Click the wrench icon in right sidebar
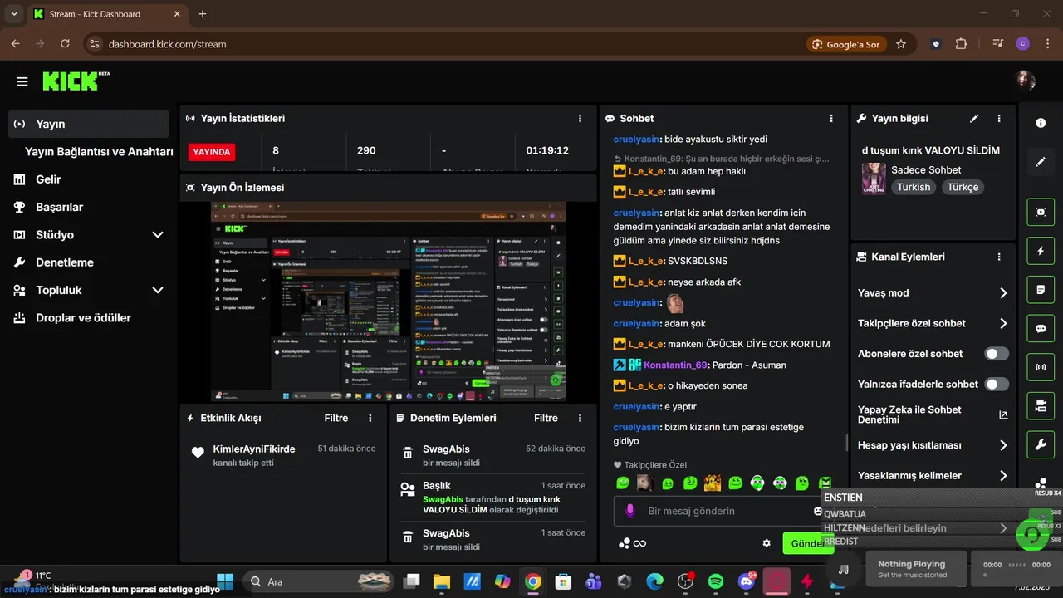 (1041, 445)
